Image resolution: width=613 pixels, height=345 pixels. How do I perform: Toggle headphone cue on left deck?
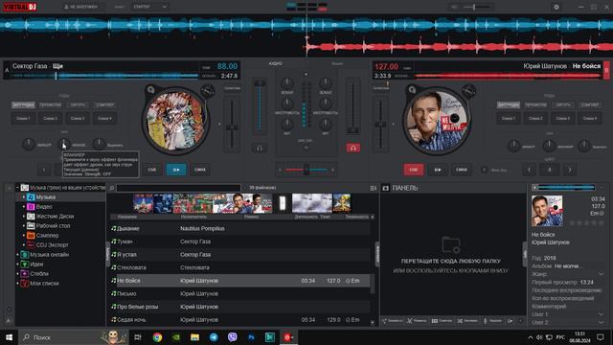point(260,148)
